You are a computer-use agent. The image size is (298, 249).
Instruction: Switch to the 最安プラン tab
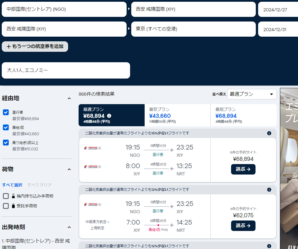click(177, 115)
